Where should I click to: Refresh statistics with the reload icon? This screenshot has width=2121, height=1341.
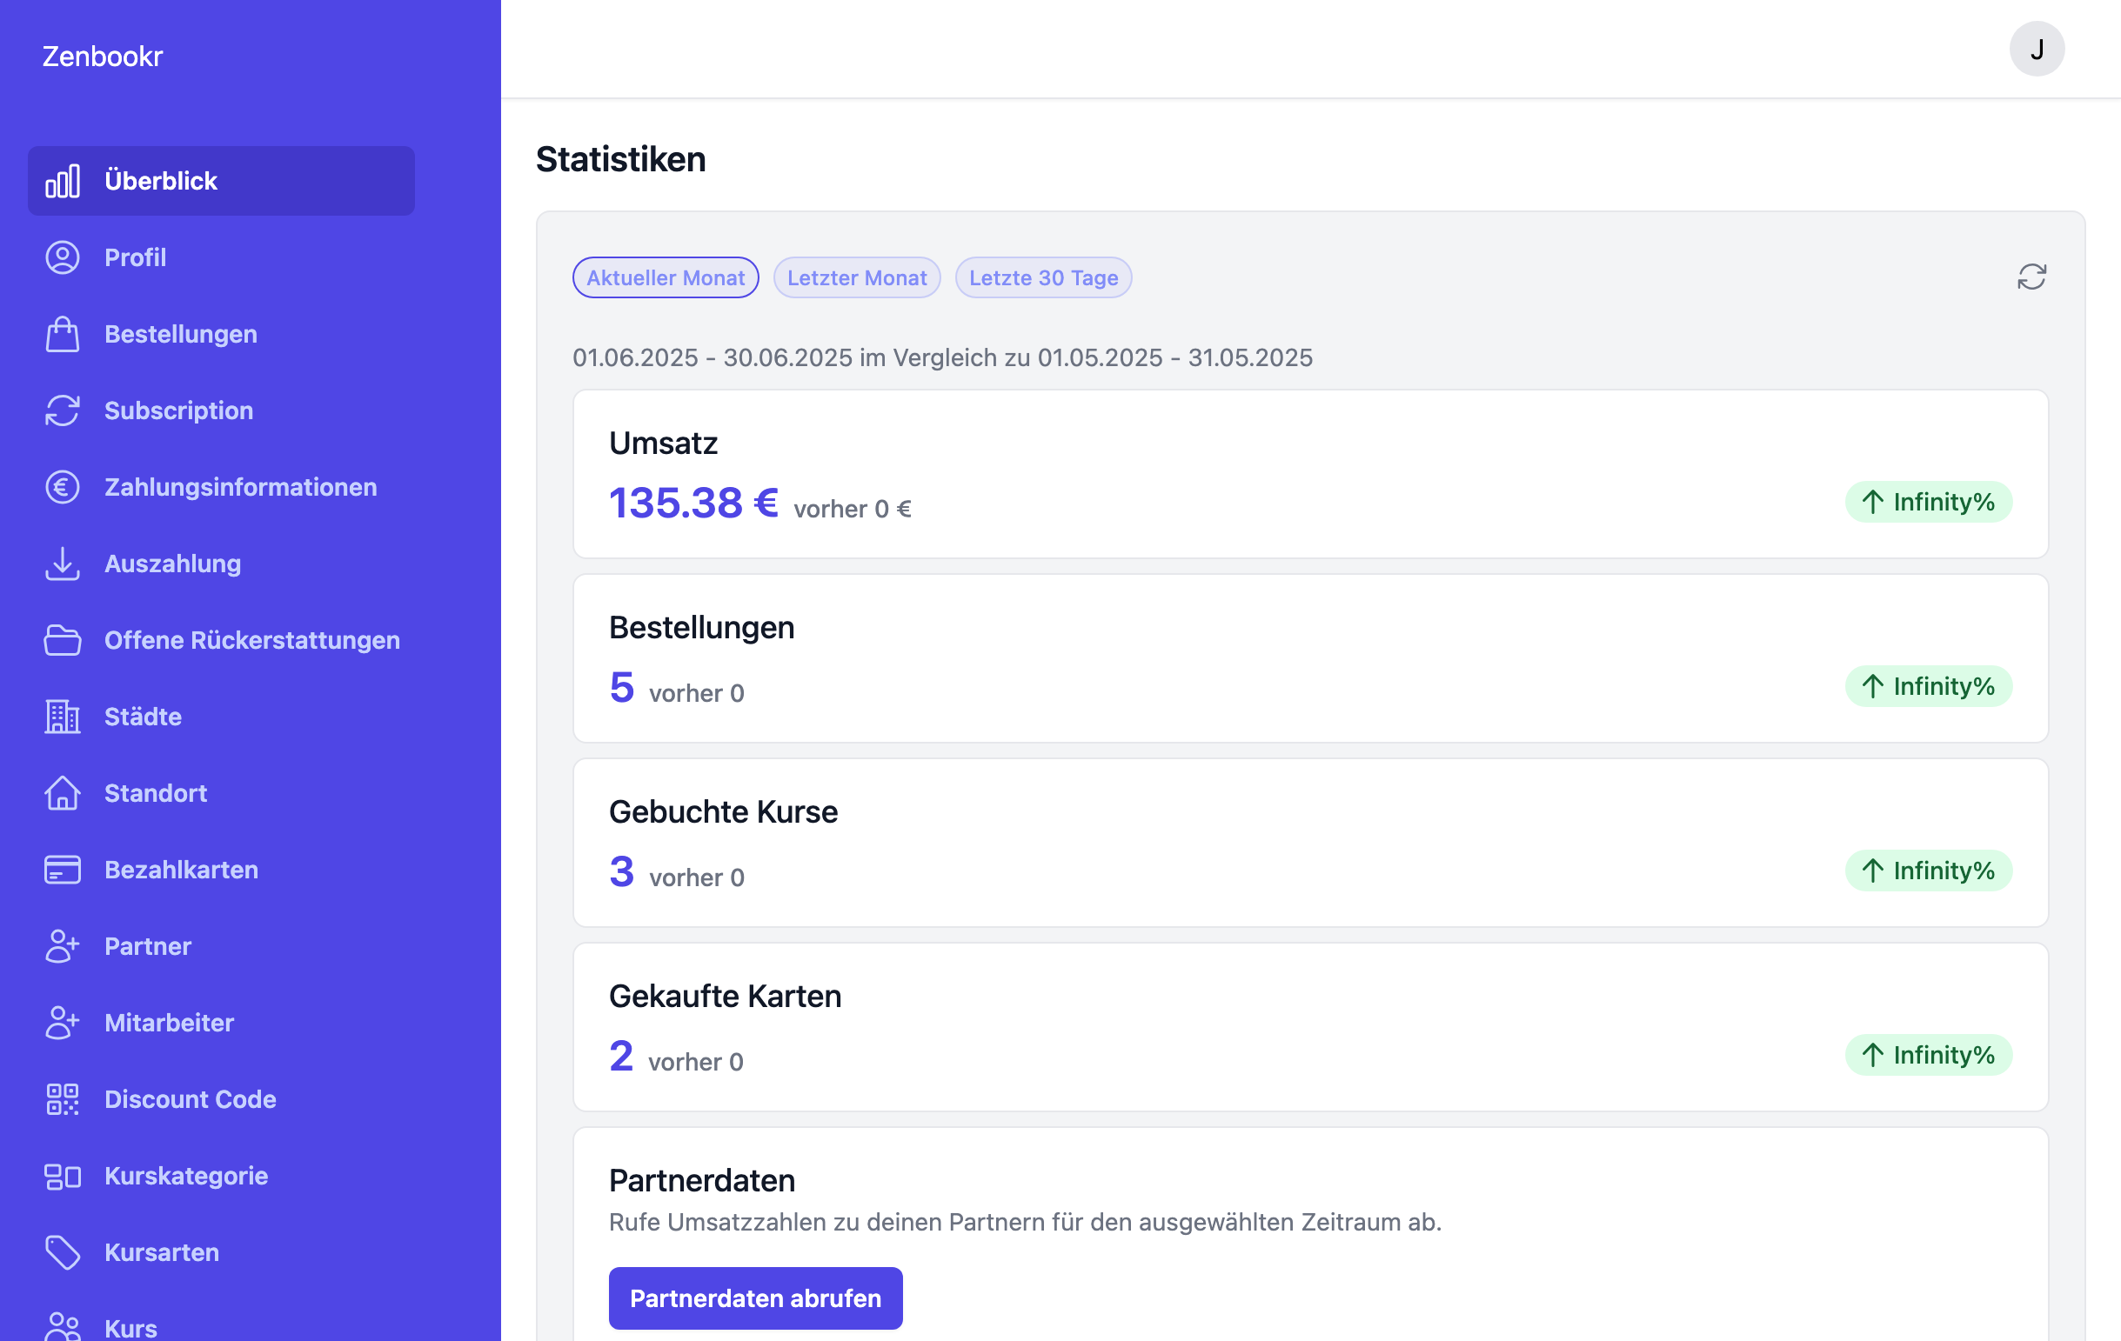click(2031, 277)
